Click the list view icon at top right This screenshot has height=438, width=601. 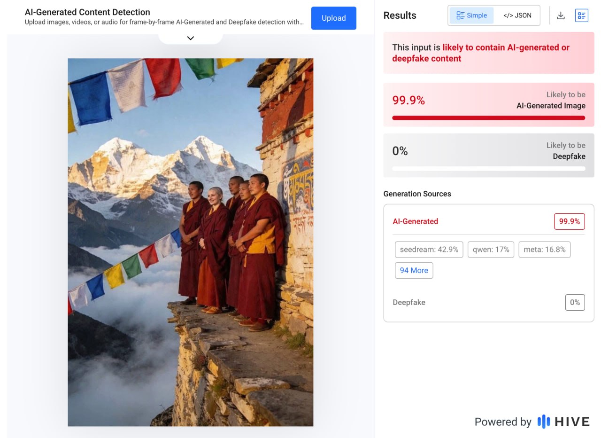tap(581, 16)
